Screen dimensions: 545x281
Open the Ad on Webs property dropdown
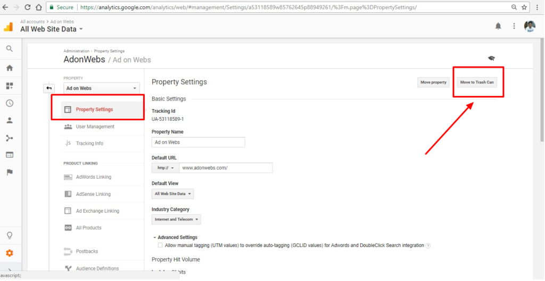click(x=102, y=88)
